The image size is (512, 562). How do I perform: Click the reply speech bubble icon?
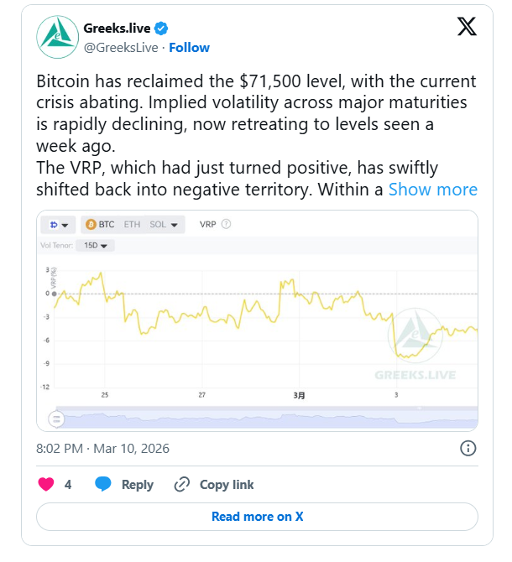tap(103, 484)
